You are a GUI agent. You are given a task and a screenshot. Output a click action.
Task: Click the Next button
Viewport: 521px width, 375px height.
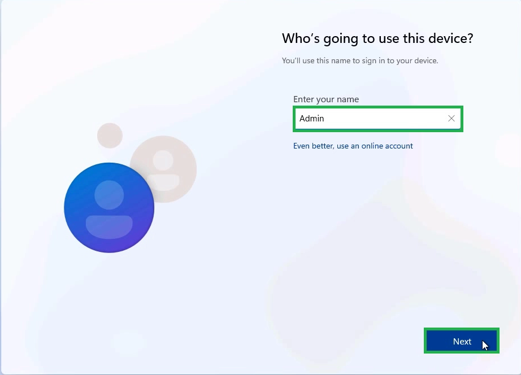[461, 341]
